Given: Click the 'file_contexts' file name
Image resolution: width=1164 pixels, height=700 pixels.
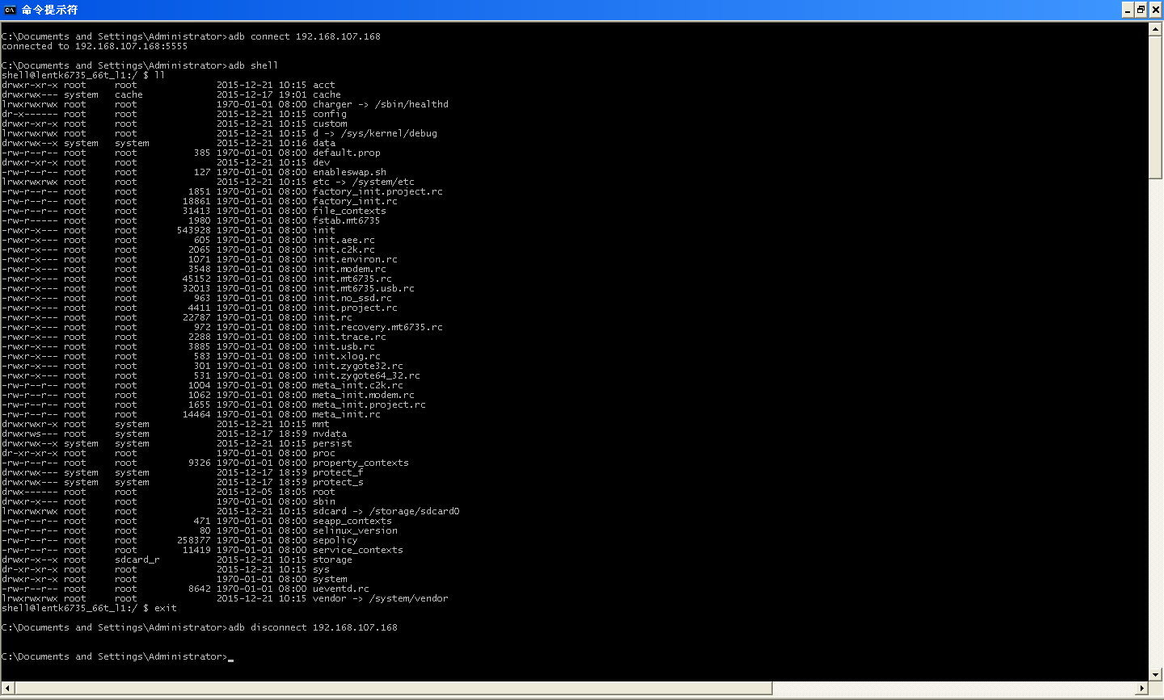Looking at the screenshot, I should [349, 211].
